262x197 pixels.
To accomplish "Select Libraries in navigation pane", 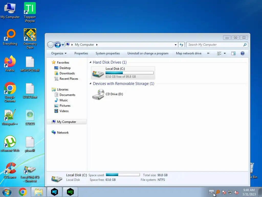I will point(60,90).
